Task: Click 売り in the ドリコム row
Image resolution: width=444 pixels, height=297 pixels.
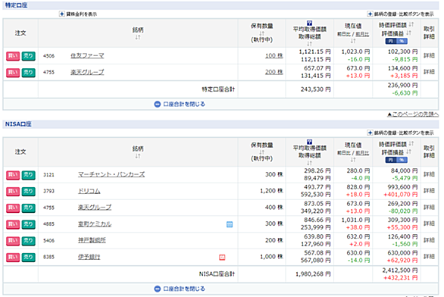Action: pos(29,192)
